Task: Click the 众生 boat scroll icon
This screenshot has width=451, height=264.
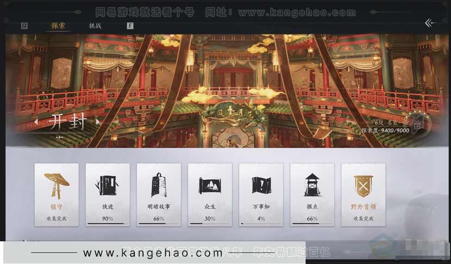Action: point(210,185)
